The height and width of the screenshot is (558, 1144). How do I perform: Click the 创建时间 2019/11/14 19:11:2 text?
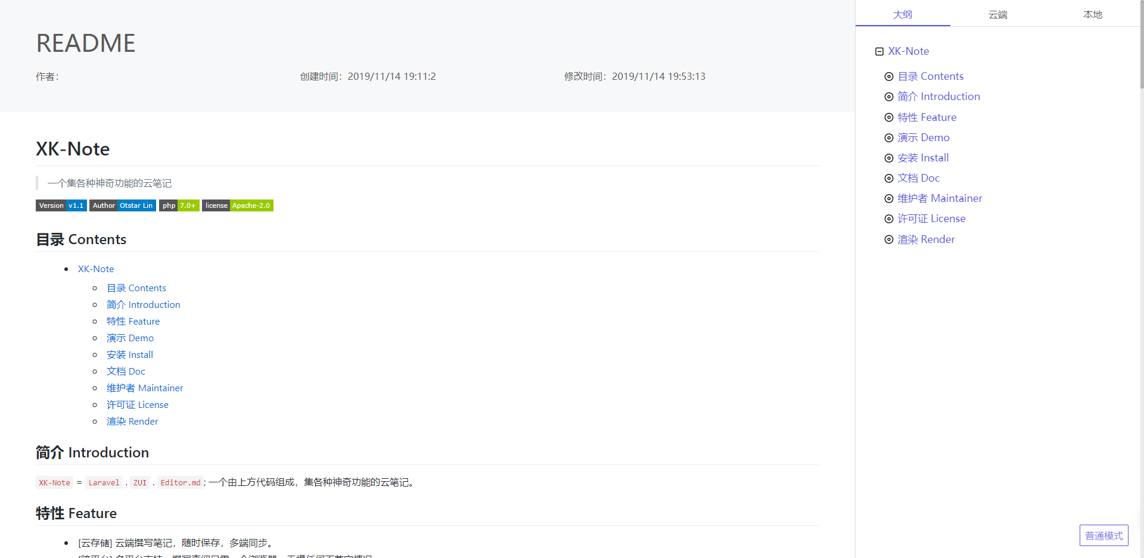click(x=368, y=76)
